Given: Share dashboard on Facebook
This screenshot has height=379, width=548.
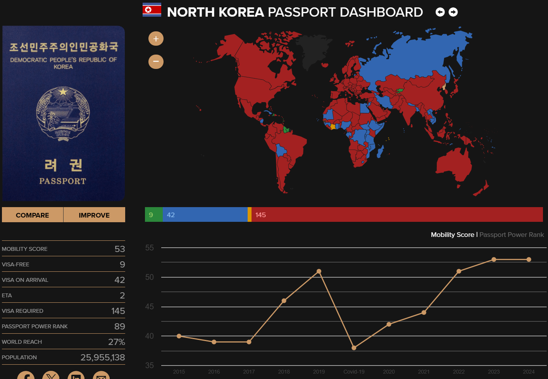Looking at the screenshot, I should (26, 376).
